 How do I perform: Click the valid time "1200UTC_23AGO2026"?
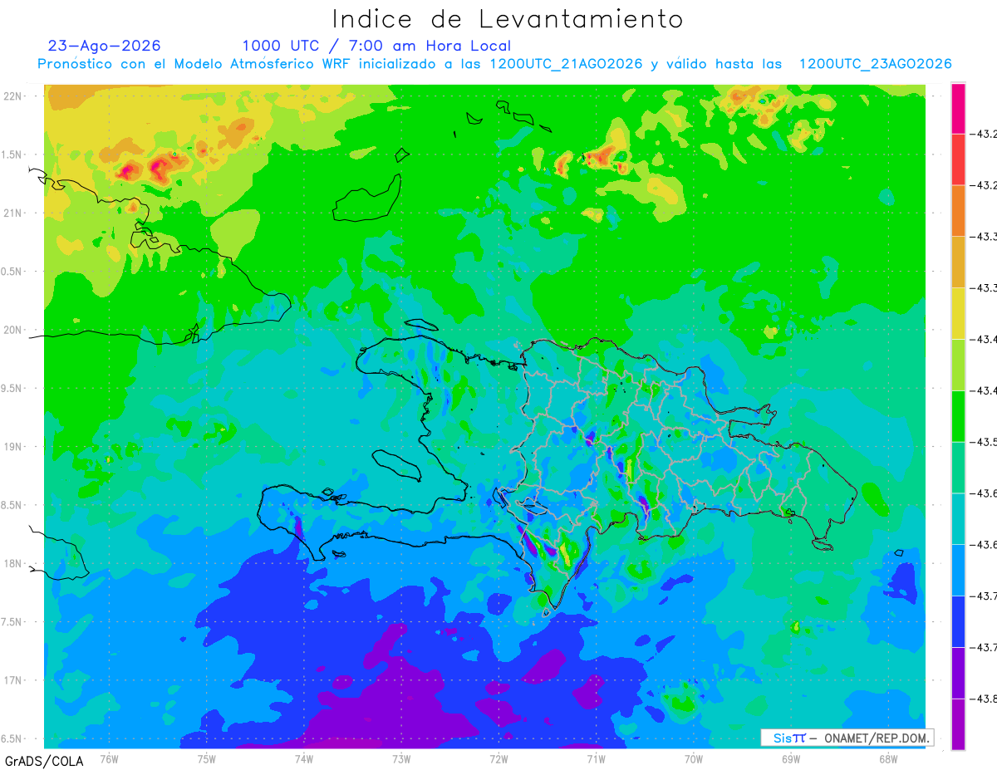[x=875, y=64]
